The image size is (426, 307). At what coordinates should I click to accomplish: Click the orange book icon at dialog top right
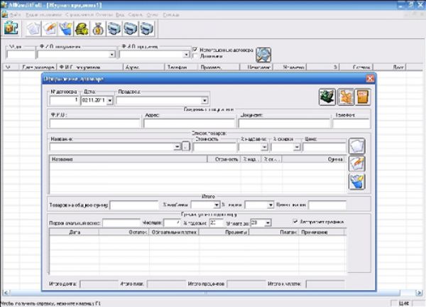point(362,97)
